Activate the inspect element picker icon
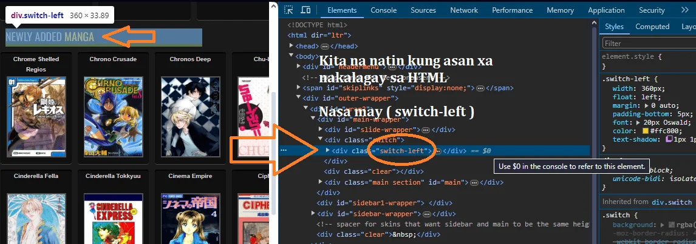 289,10
